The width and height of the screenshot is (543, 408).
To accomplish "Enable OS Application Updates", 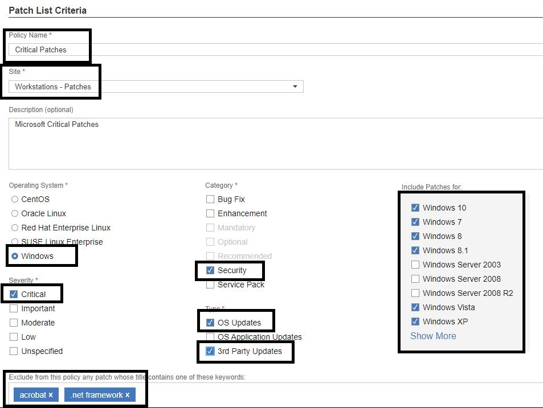I will [x=210, y=337].
